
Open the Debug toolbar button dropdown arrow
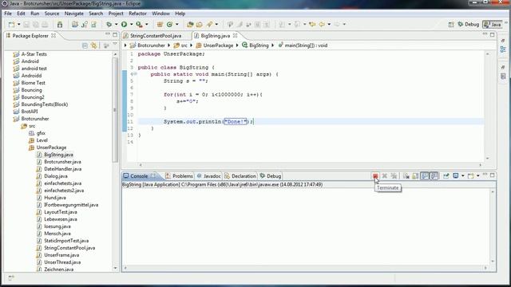click(x=116, y=25)
